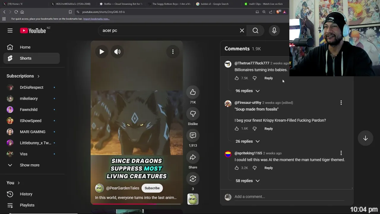
Task: Dislike Thetrue777luck777's comment
Action: point(254,78)
